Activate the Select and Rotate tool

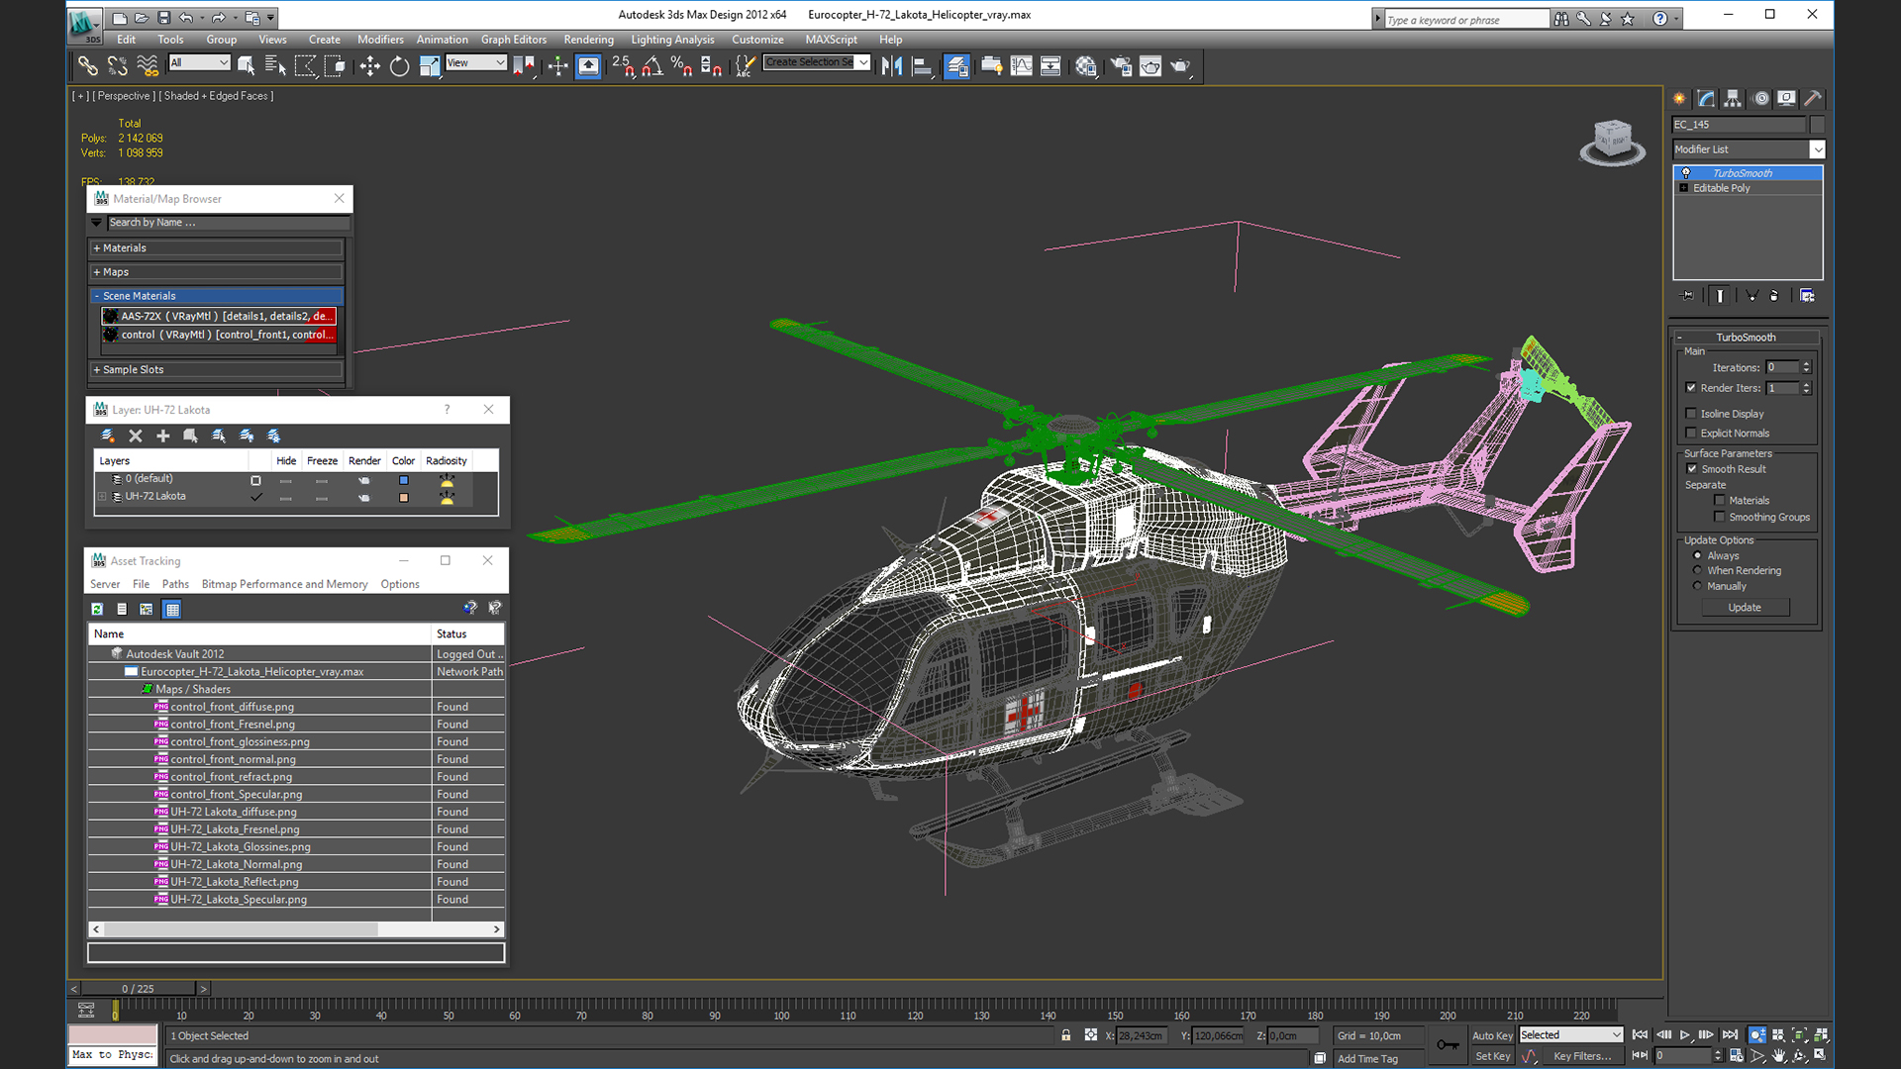pyautogui.click(x=399, y=66)
